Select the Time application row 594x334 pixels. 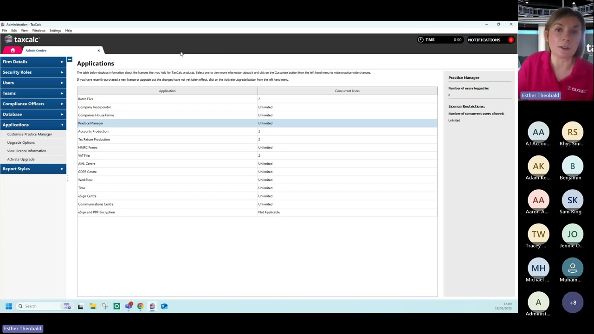pyautogui.click(x=257, y=188)
